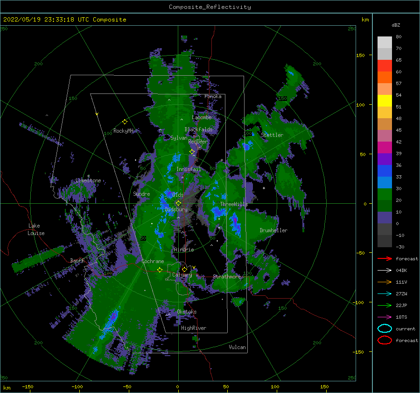
Task: Click the Lacombe city label
Action: coord(202,117)
